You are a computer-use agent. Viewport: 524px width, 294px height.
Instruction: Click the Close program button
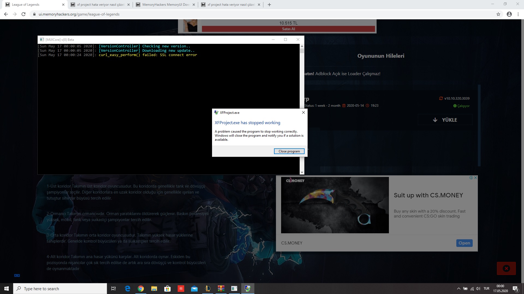click(289, 151)
